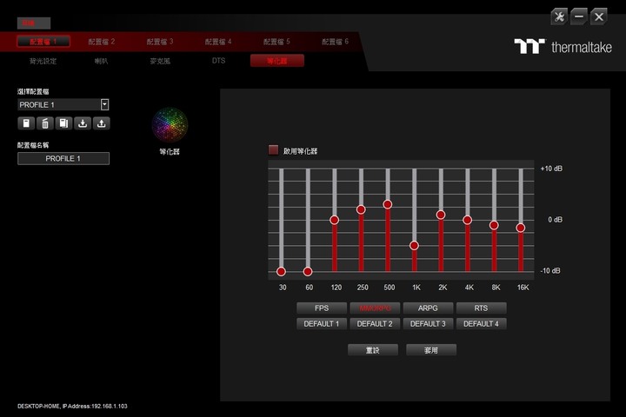The height and width of the screenshot is (417, 626).
Task: Minimize the Thermaltake window
Action: pyautogui.click(x=579, y=17)
